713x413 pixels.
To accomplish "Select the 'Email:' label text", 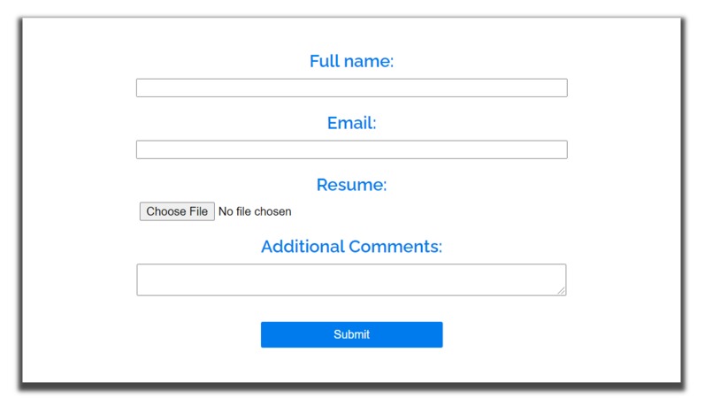I will coord(351,123).
